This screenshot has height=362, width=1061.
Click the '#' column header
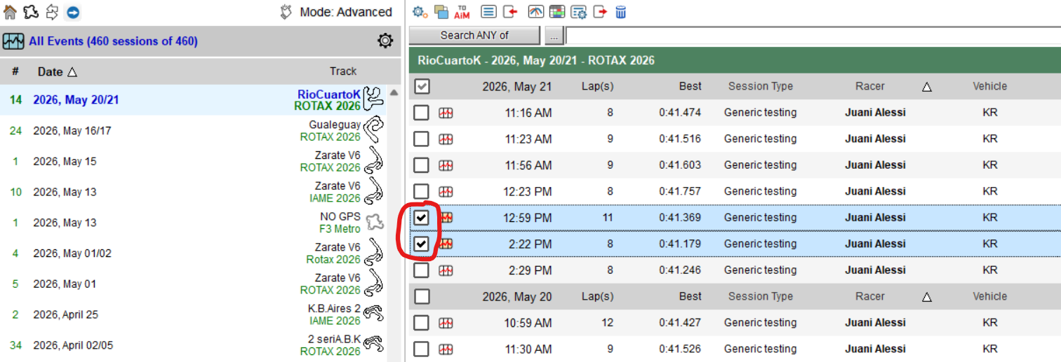pyautogui.click(x=15, y=71)
